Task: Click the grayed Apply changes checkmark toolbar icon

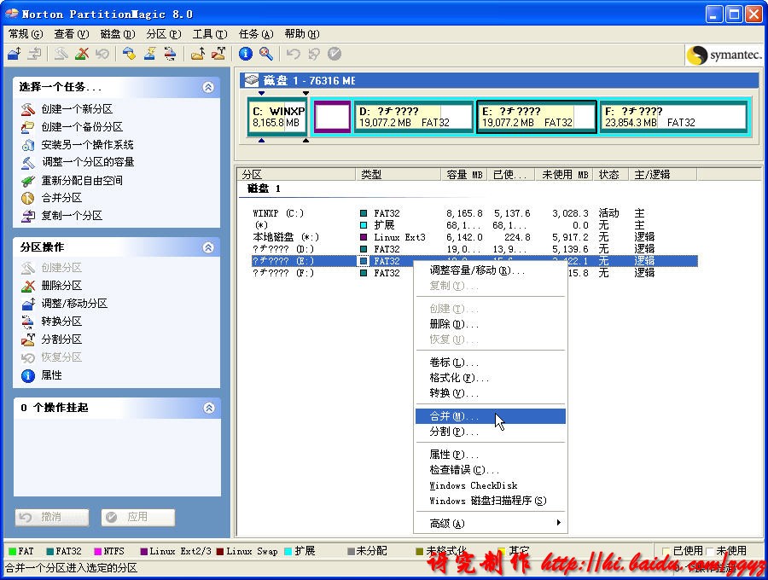Action: pos(334,54)
